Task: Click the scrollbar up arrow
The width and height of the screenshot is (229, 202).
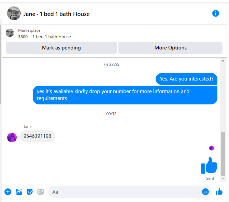Action: coord(223,61)
